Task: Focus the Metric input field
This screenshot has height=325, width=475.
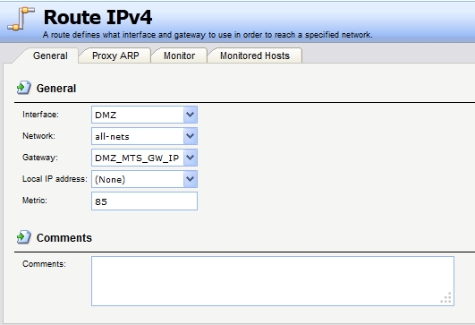Action: 144,201
